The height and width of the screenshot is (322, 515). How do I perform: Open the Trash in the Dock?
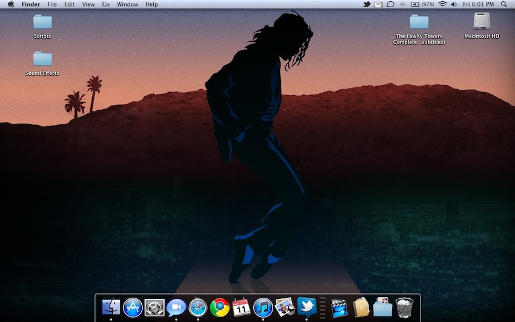click(x=404, y=307)
